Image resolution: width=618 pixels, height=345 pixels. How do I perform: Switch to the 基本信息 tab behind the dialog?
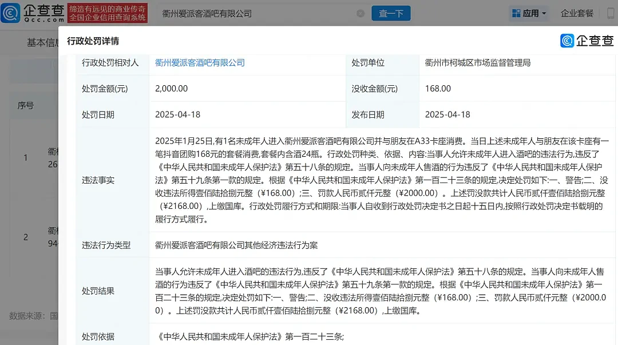pyautogui.click(x=42, y=42)
